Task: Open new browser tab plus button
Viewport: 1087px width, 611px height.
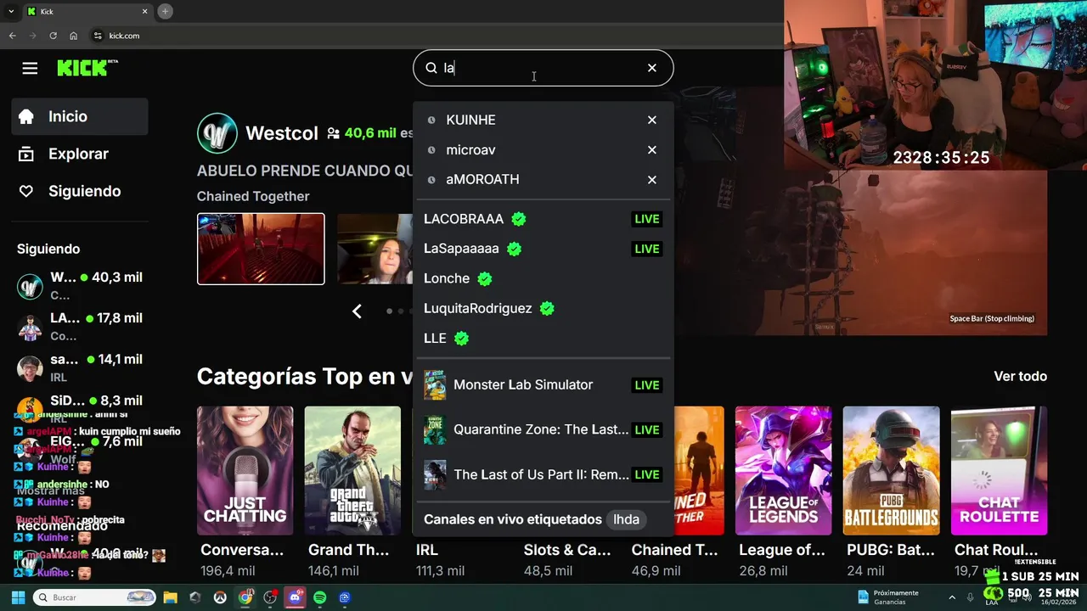Action: pos(165,11)
